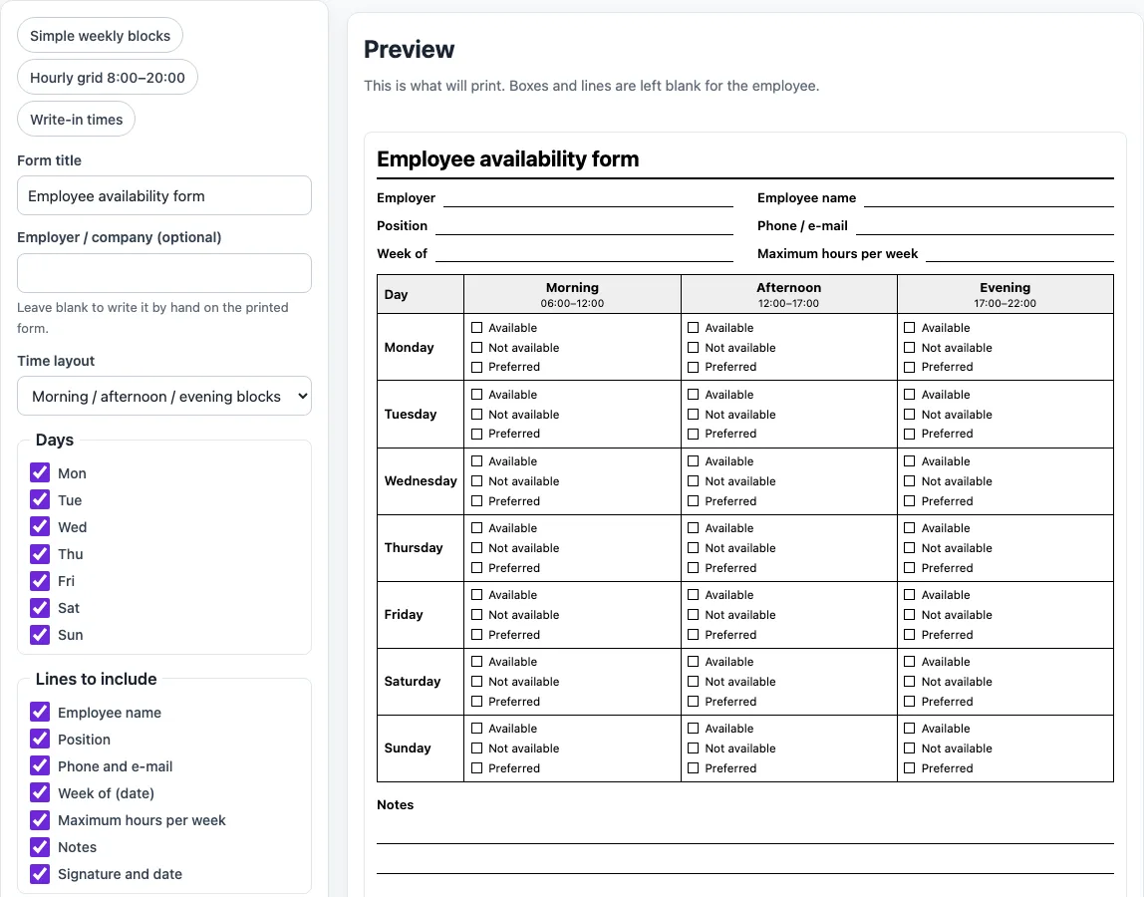Screen dimensions: 1144x897
Task: Tick Tuesday Morning Preferred box
Action: tap(477, 434)
